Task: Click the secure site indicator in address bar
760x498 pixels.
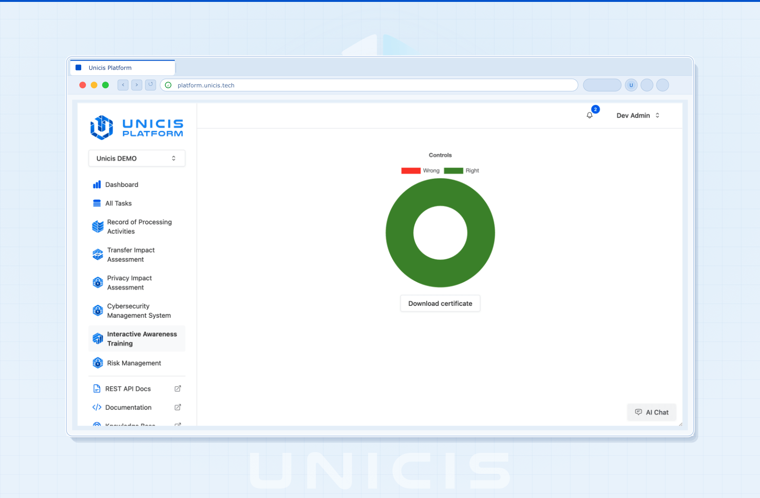Action: pyautogui.click(x=168, y=85)
